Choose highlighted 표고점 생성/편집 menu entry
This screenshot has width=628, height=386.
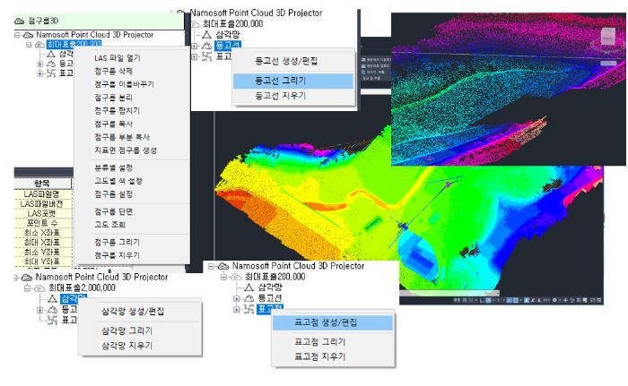pyautogui.click(x=333, y=322)
